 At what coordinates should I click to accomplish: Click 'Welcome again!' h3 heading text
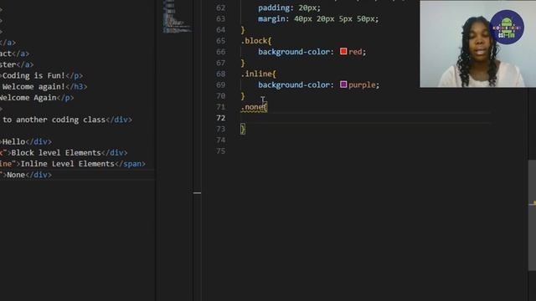[33, 87]
